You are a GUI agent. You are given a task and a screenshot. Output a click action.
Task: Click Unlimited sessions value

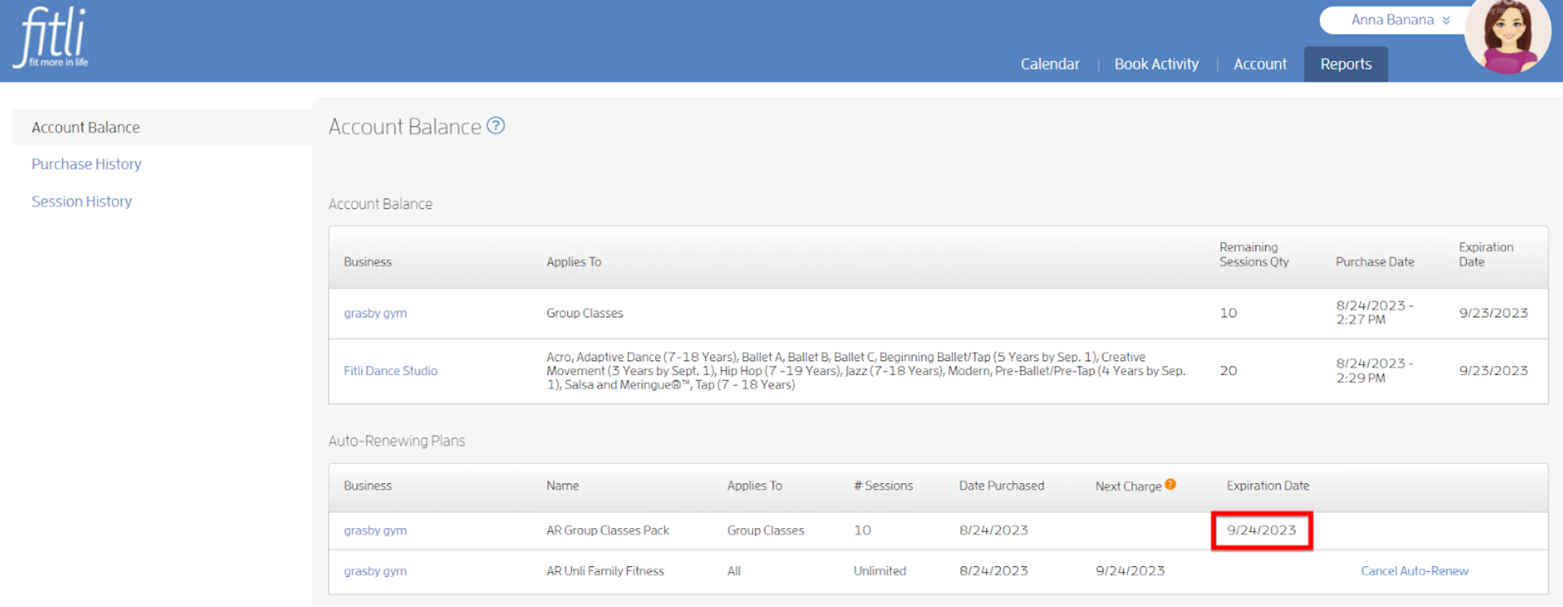coord(879,571)
